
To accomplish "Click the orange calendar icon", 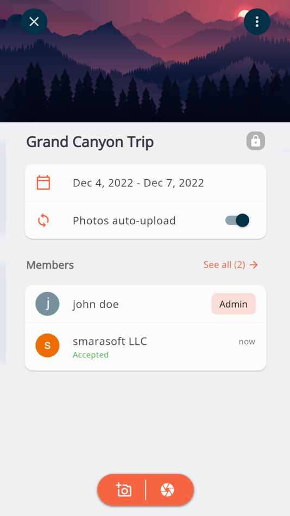I will (43, 183).
